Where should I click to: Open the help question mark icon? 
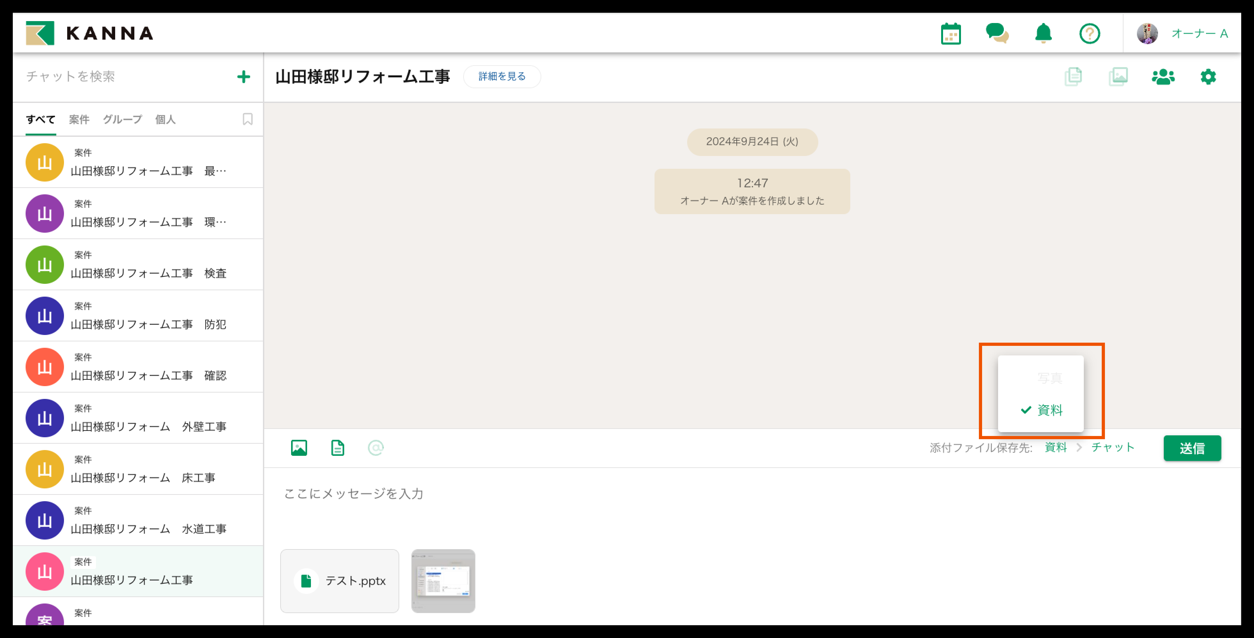pyautogui.click(x=1090, y=34)
